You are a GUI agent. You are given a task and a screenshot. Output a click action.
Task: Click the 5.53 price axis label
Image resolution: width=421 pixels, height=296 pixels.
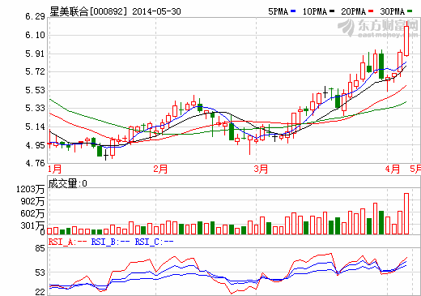(x=35, y=90)
